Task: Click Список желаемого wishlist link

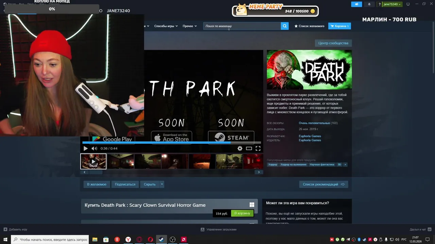Action: [309, 26]
